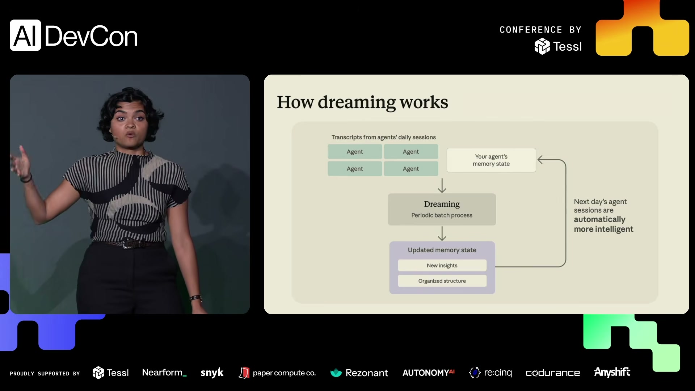Click the 're:cinq' wordmark

pos(498,373)
